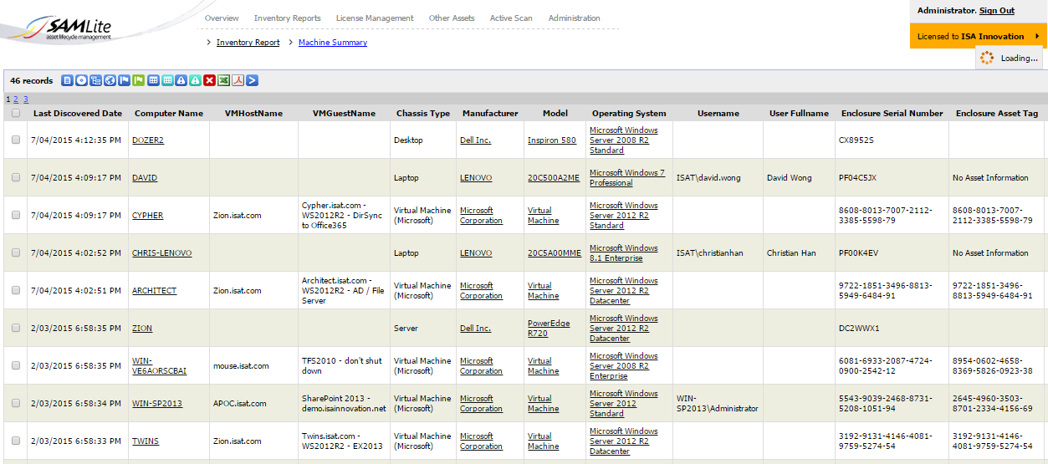Expand the Licensed to ISA Innovation dropdown
Image resolution: width=1048 pixels, height=464 pixels.
pyautogui.click(x=979, y=36)
